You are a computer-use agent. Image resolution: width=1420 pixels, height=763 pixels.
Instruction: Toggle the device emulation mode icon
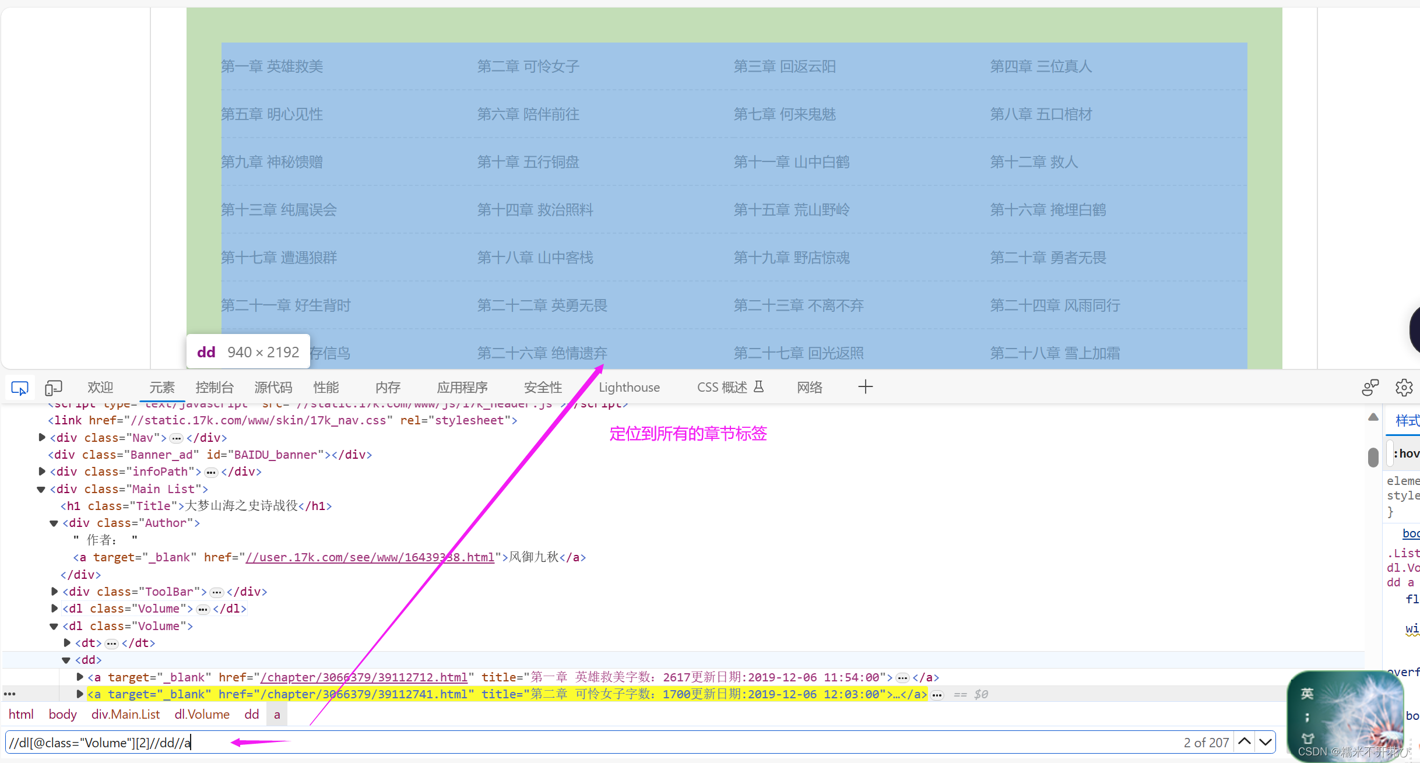click(53, 388)
